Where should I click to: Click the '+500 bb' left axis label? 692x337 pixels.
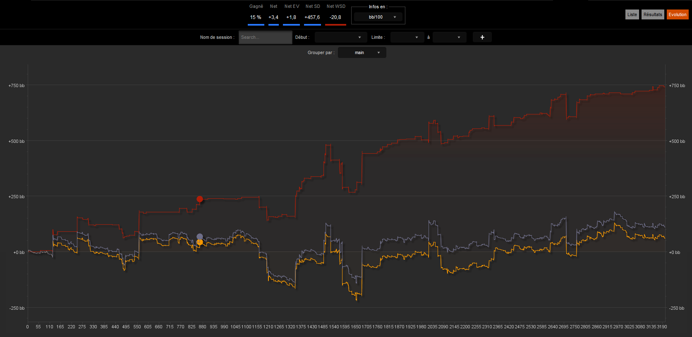tap(17, 141)
